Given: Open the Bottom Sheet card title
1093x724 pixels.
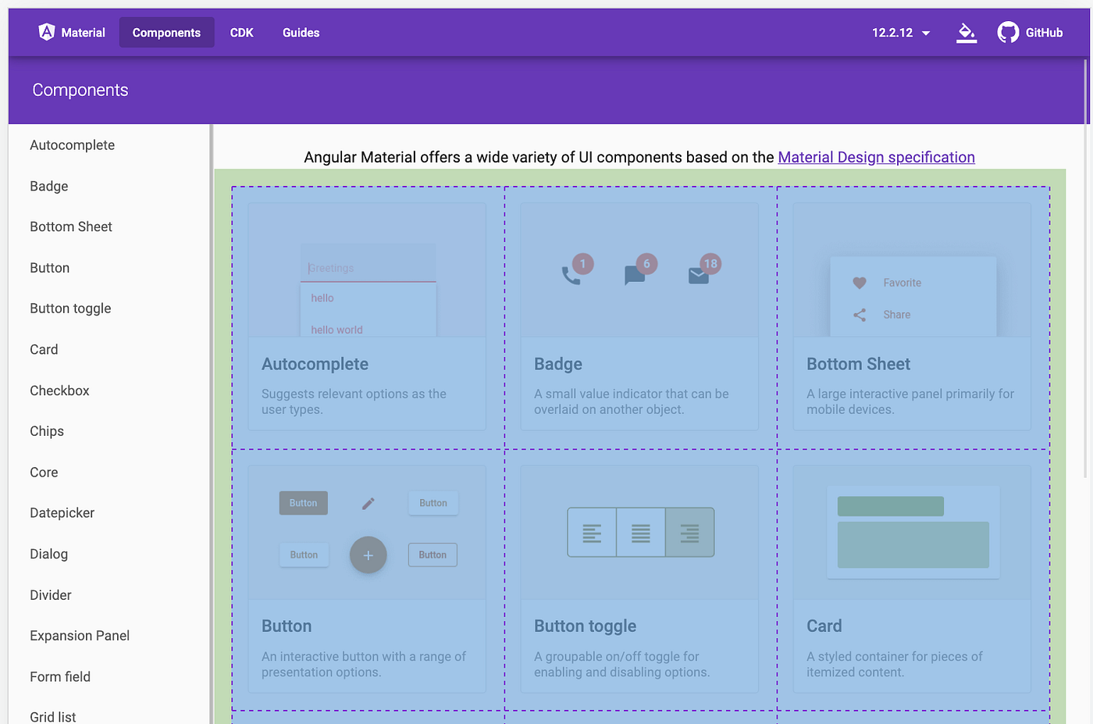Looking at the screenshot, I should point(858,364).
